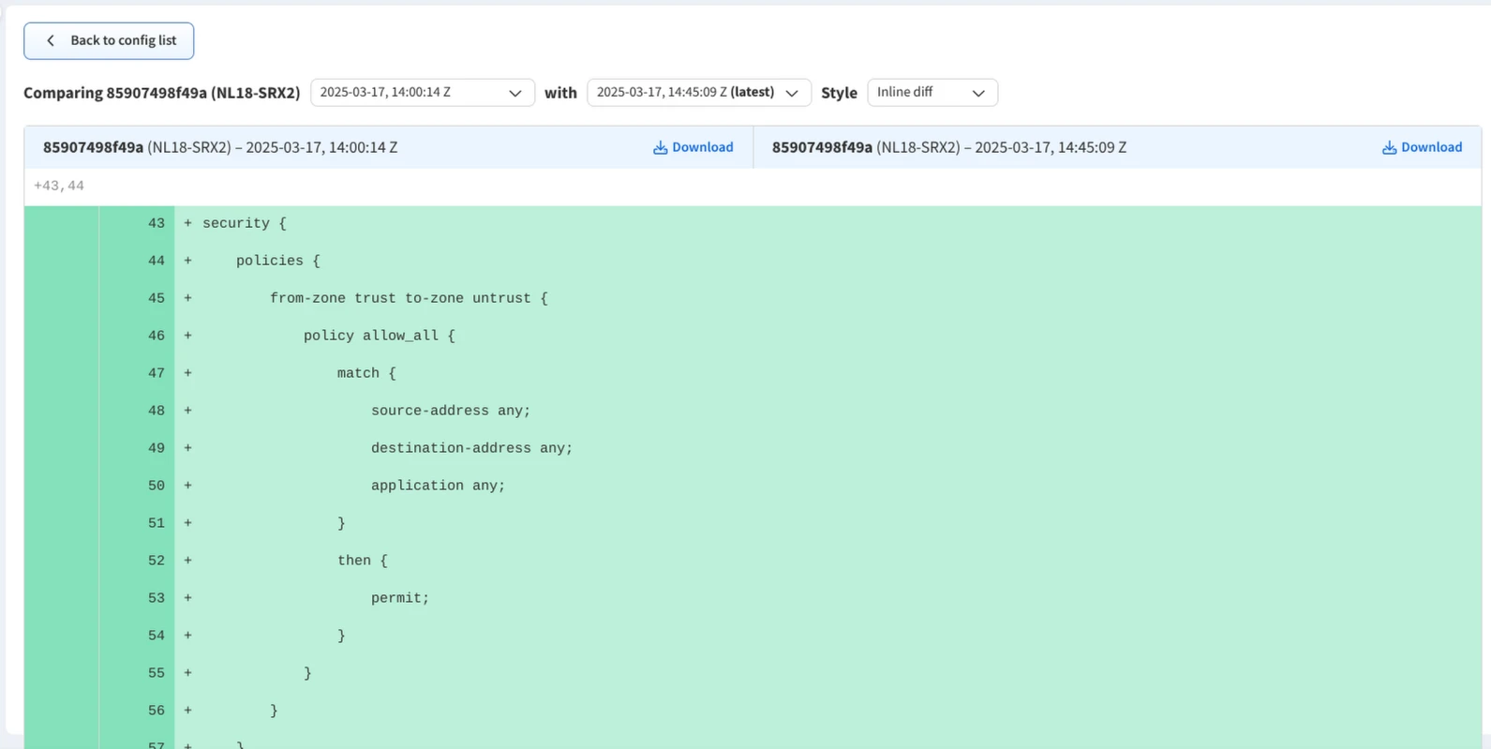This screenshot has width=1491, height=749.
Task: Click line number 43 in the gutter
Action: tap(156, 223)
